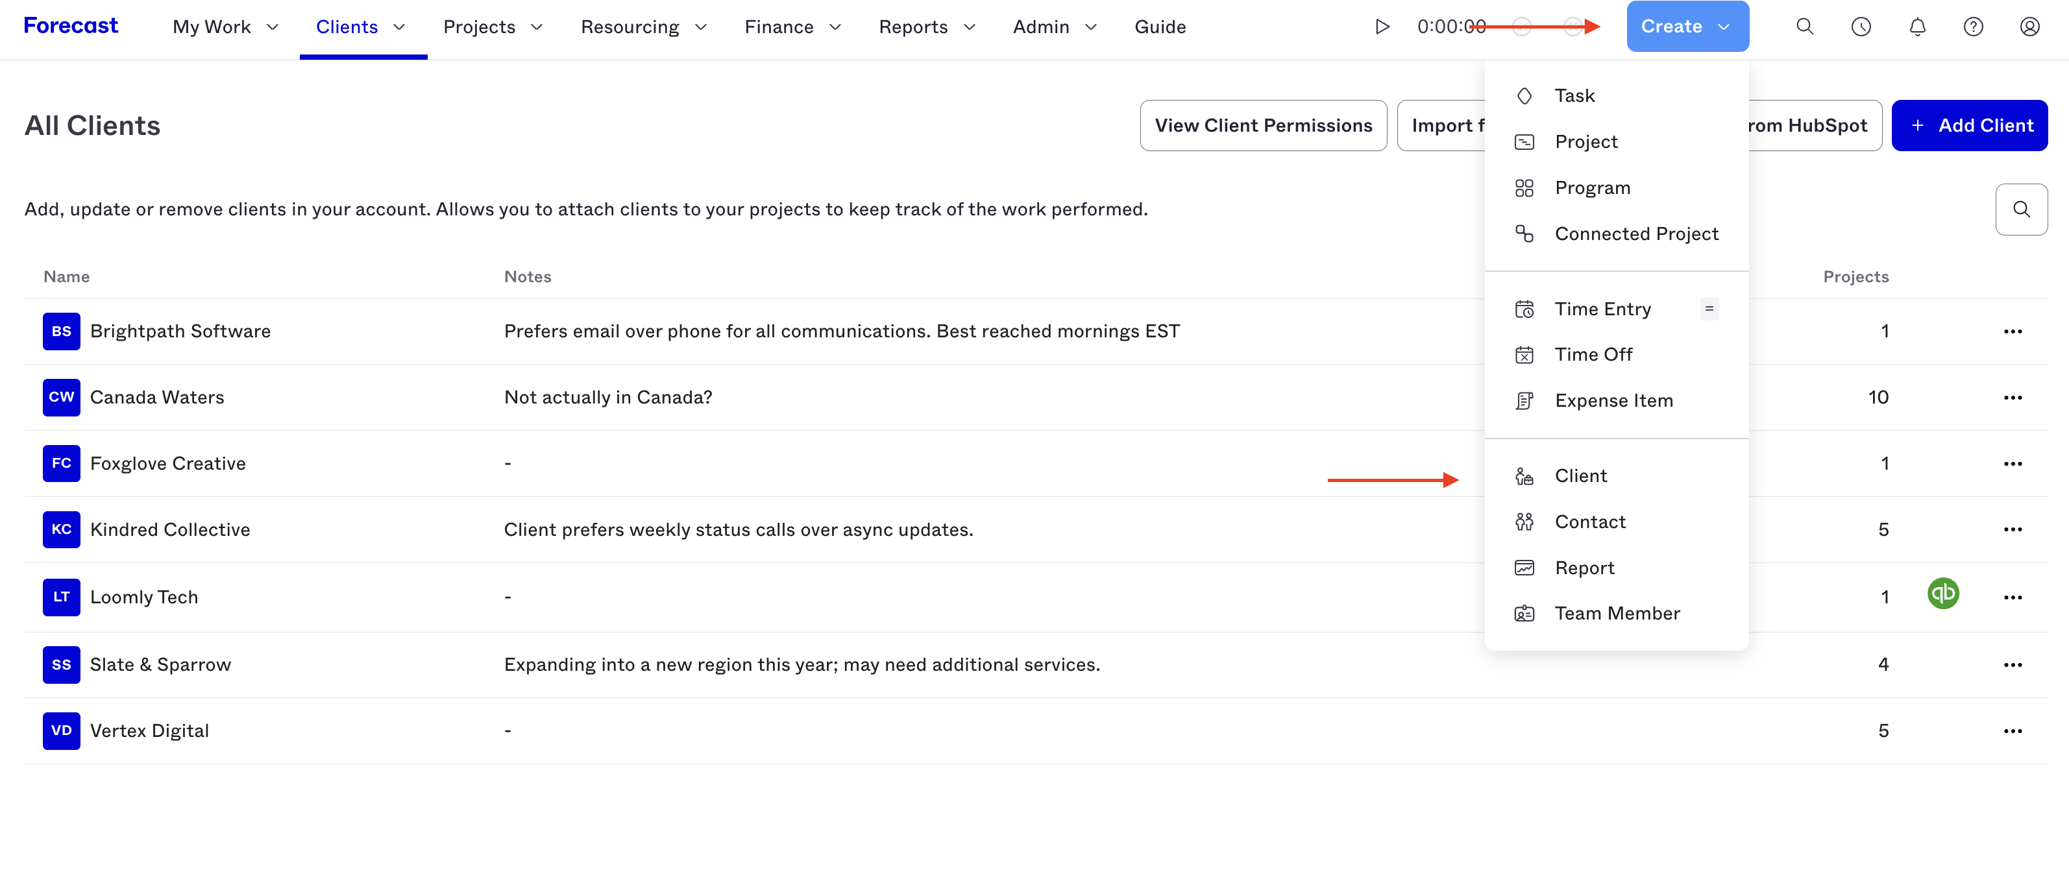Screen dimensions: 2069x881
Task: Choose Program from the Create menu
Action: point(1616,188)
